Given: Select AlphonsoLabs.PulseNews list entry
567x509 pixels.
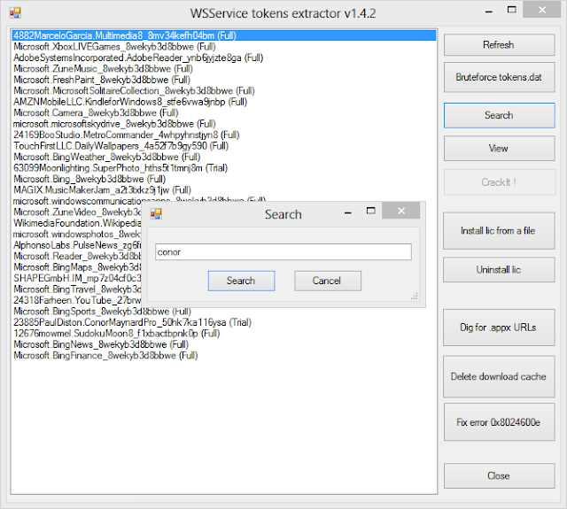Looking at the screenshot, I should point(77,245).
